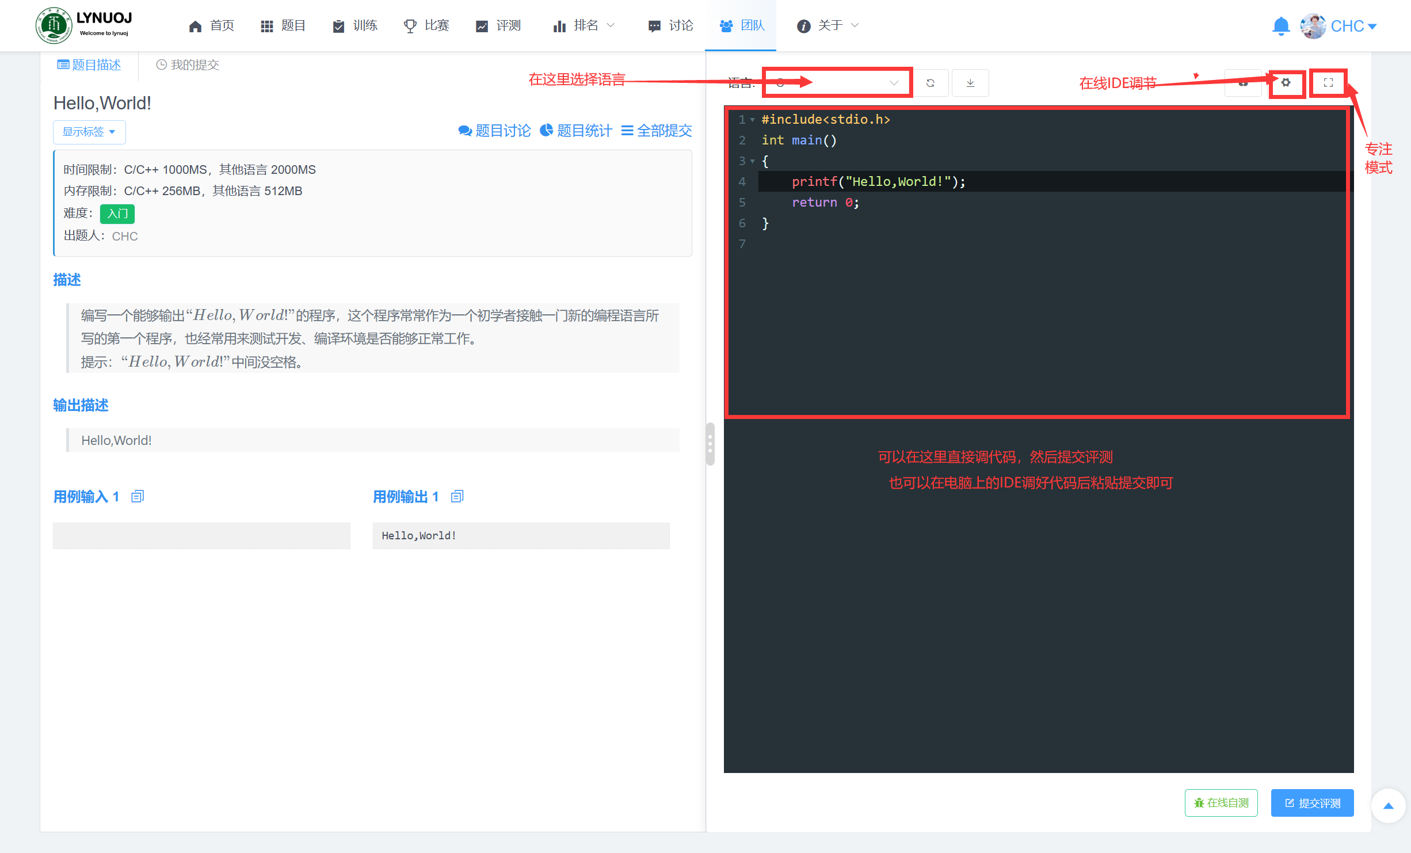
Task: Click the upload code file icon
Action: (1243, 83)
